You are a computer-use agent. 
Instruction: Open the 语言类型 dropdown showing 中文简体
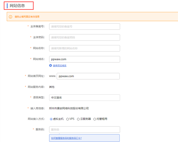(85, 97)
